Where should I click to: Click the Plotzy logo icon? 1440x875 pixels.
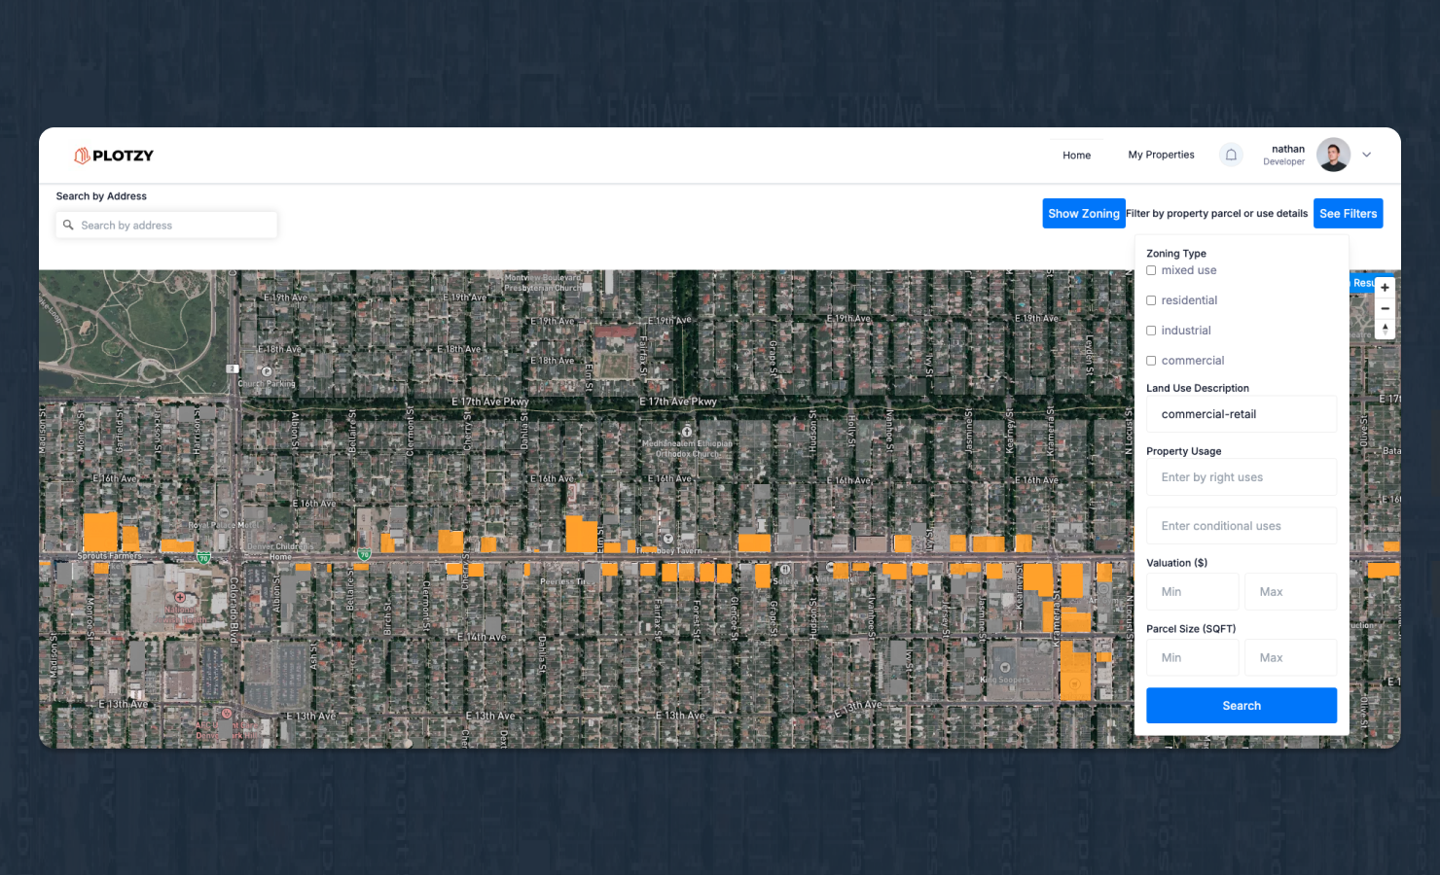pyautogui.click(x=82, y=156)
